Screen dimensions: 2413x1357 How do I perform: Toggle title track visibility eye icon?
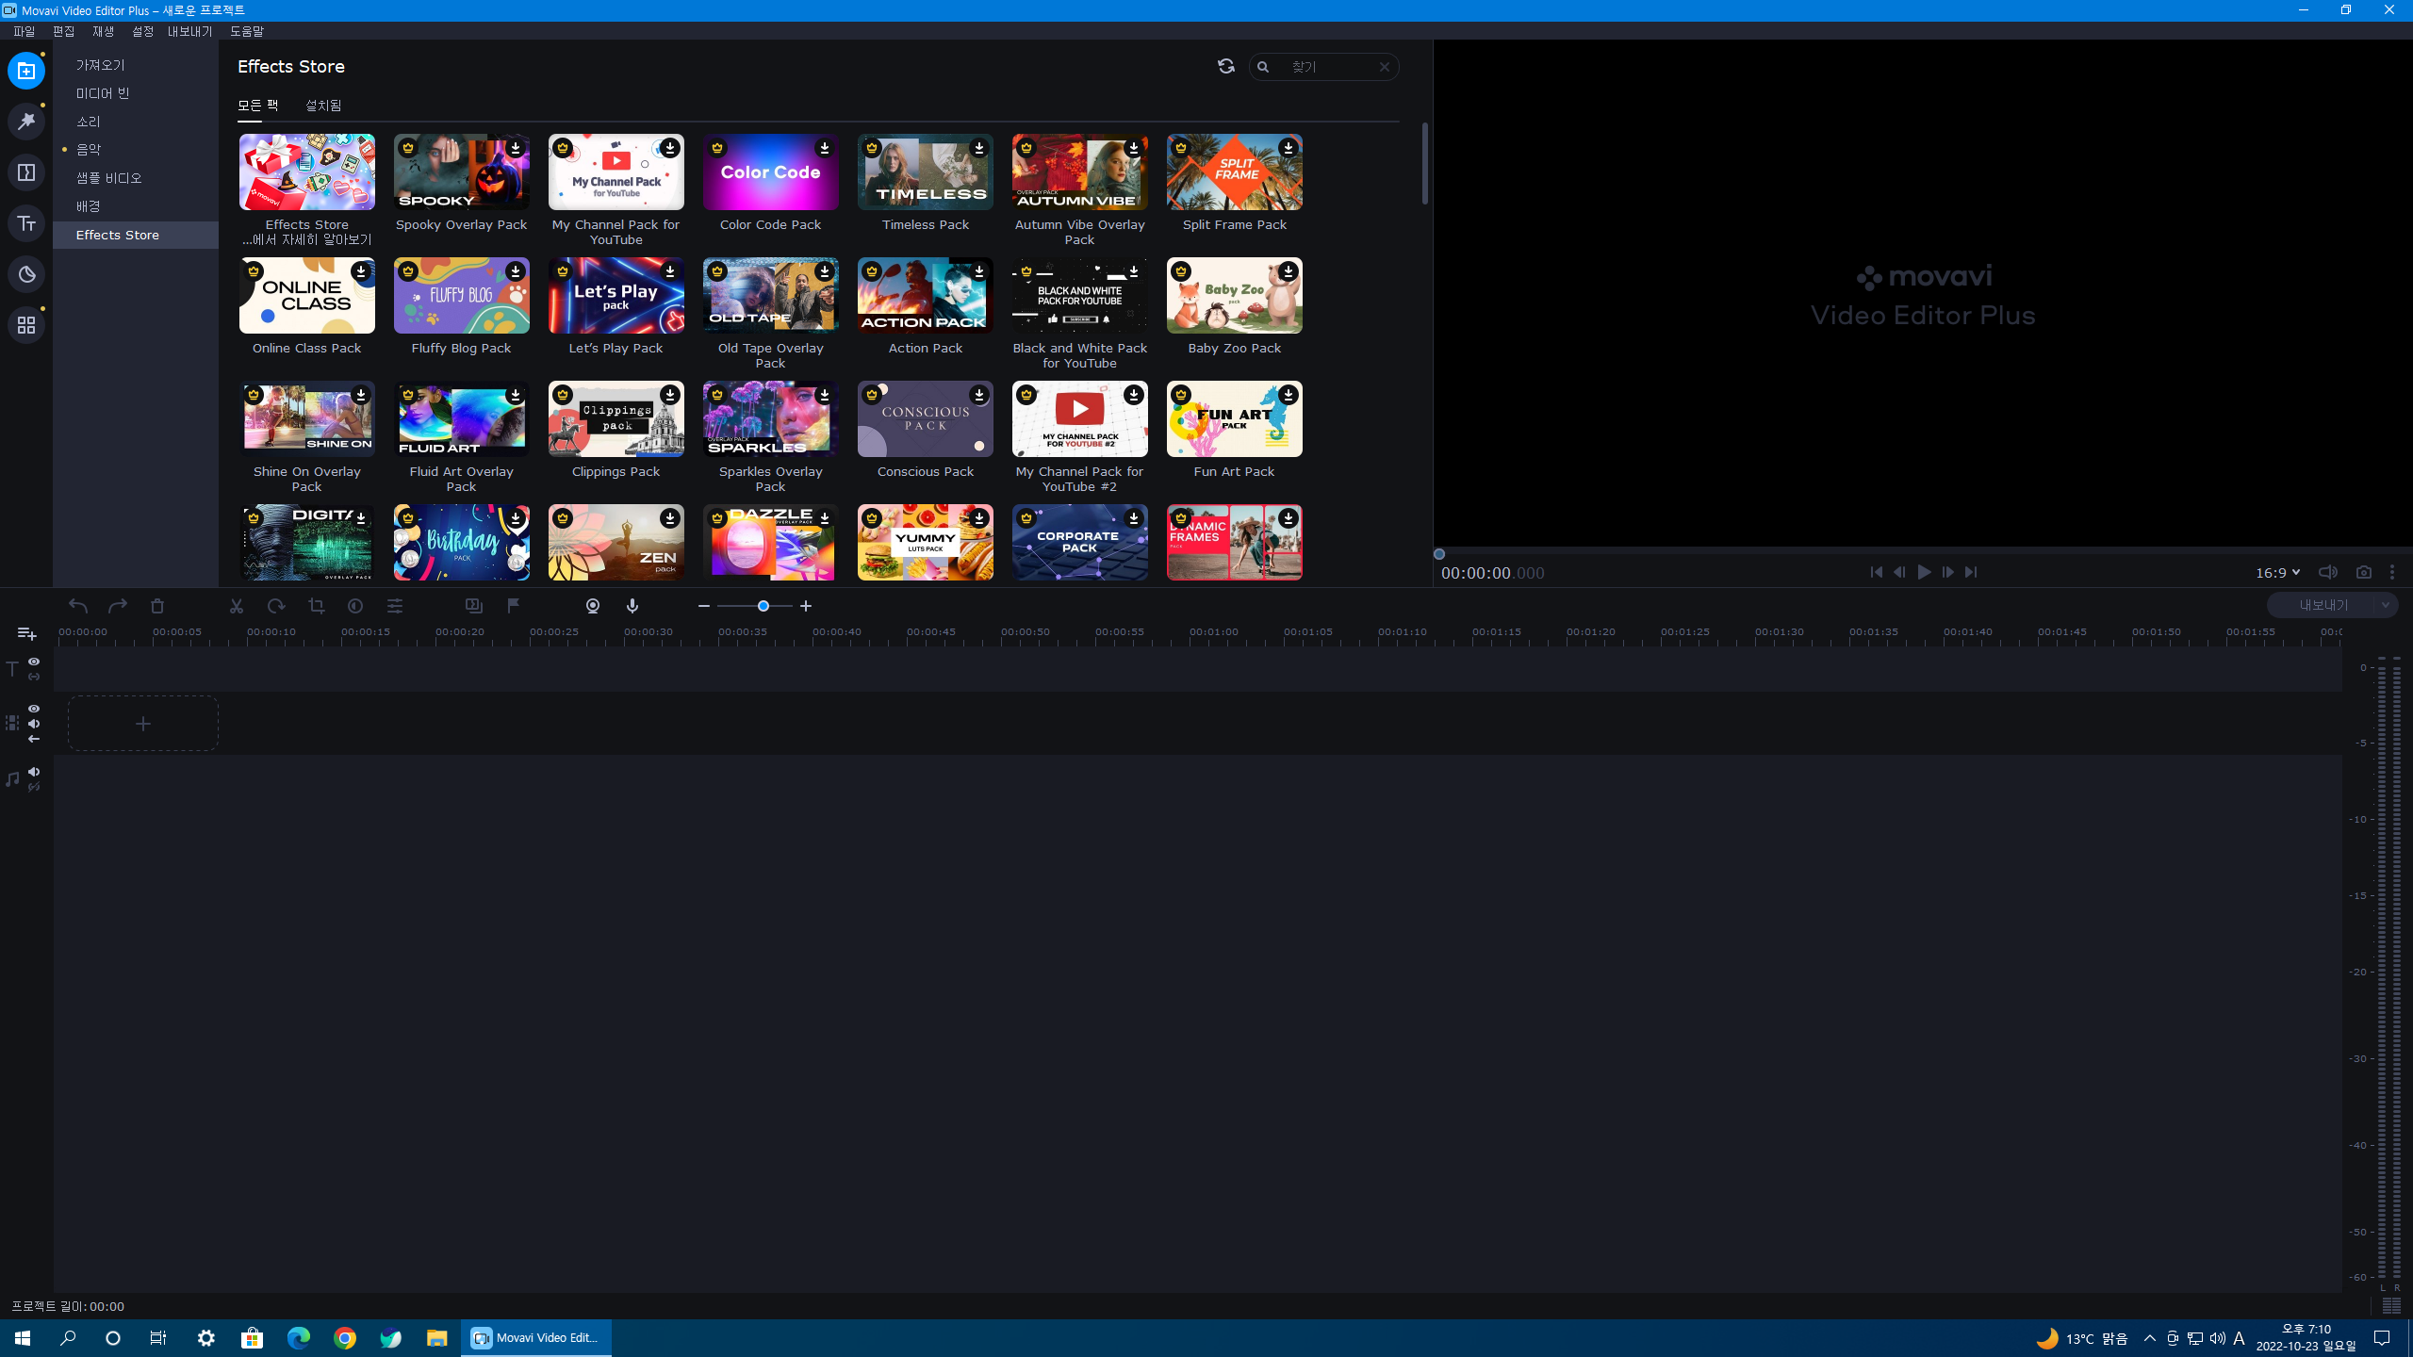click(x=34, y=662)
